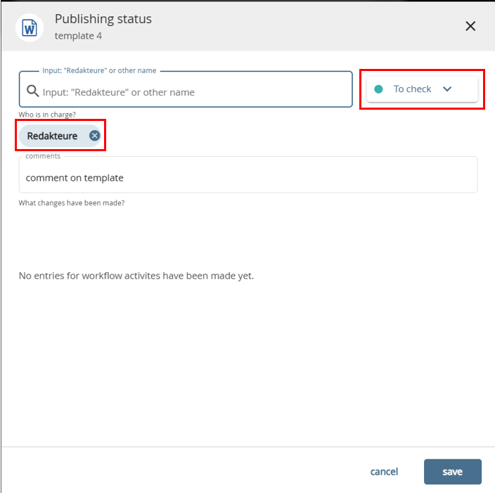Save the publishing status

click(x=452, y=472)
